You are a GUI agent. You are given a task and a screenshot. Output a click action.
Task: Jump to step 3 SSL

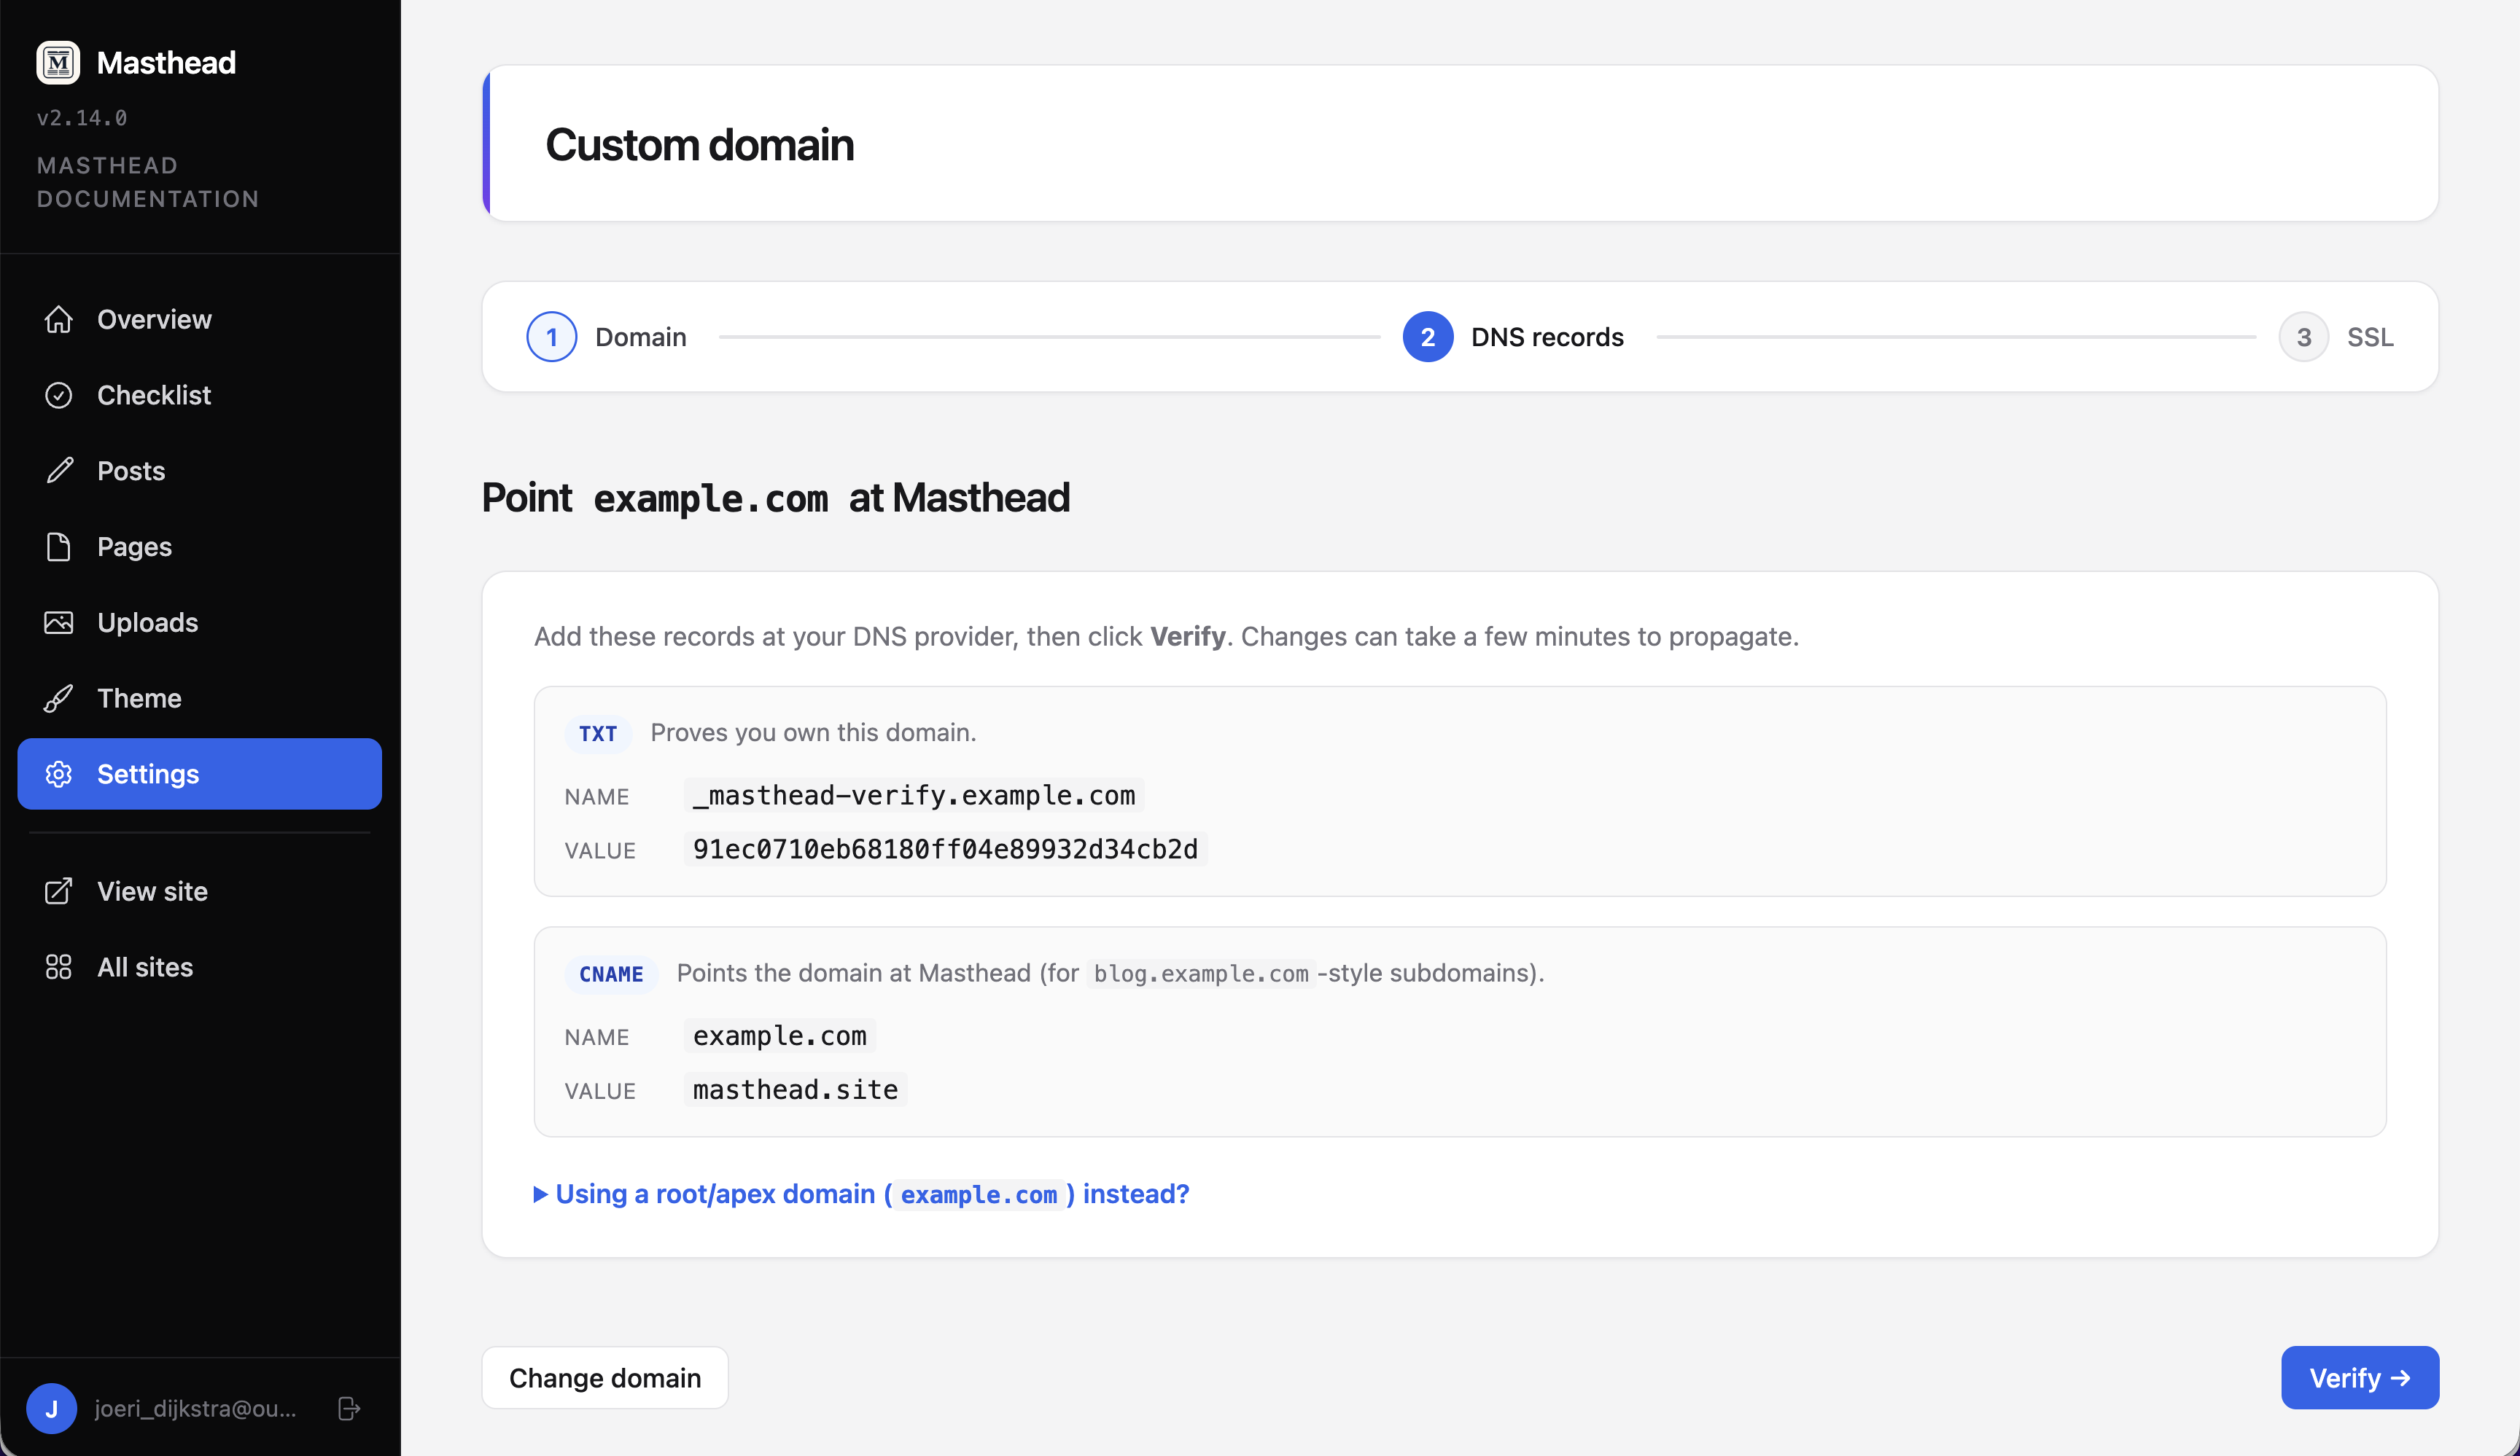click(x=2337, y=337)
